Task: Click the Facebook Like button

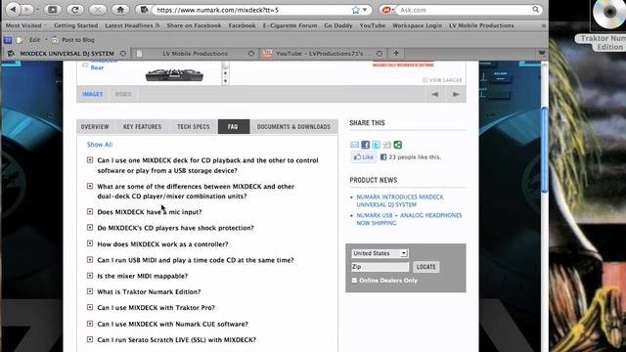Action: click(364, 157)
